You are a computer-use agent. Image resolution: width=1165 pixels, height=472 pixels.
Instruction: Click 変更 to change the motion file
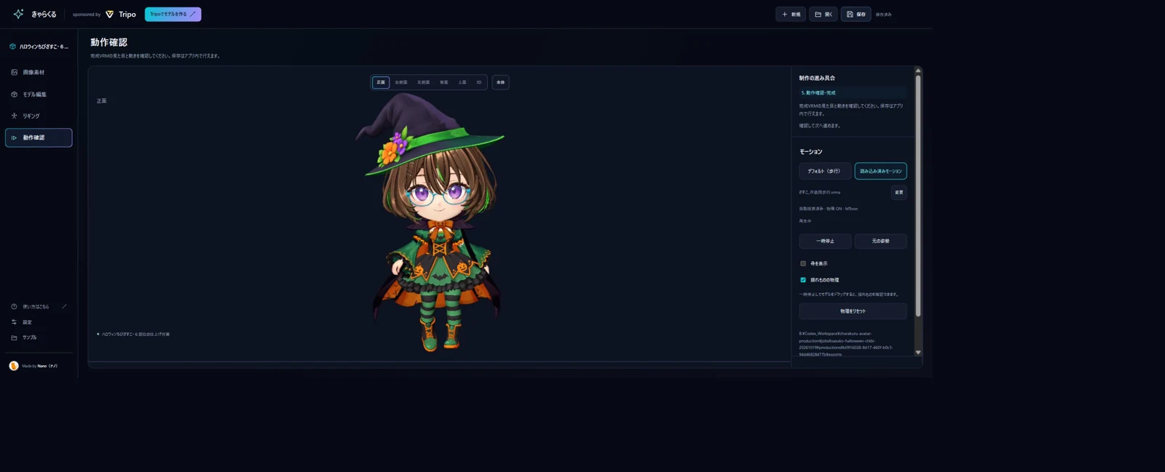[x=899, y=192]
